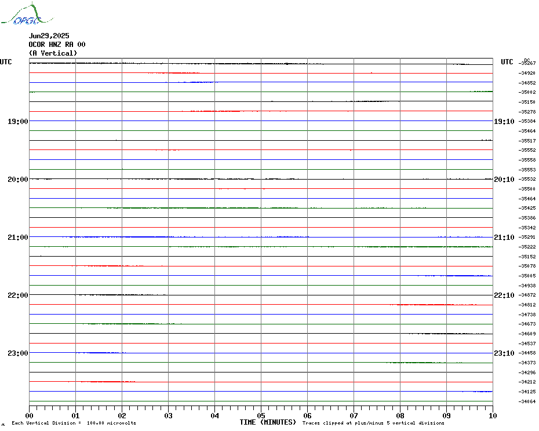Click the '19:00' hour label

coord(18,121)
